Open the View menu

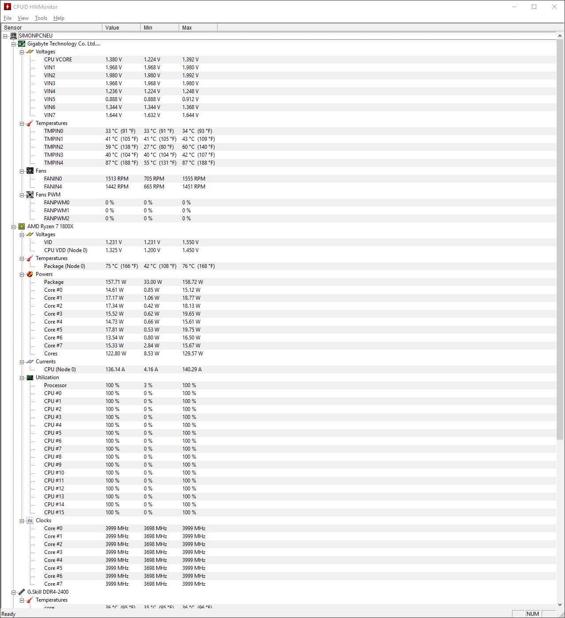(x=23, y=18)
